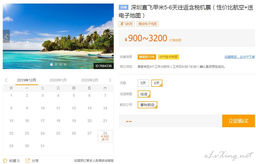Click the 立即购买 button
This screenshot has width=256, height=164.
click(x=238, y=121)
